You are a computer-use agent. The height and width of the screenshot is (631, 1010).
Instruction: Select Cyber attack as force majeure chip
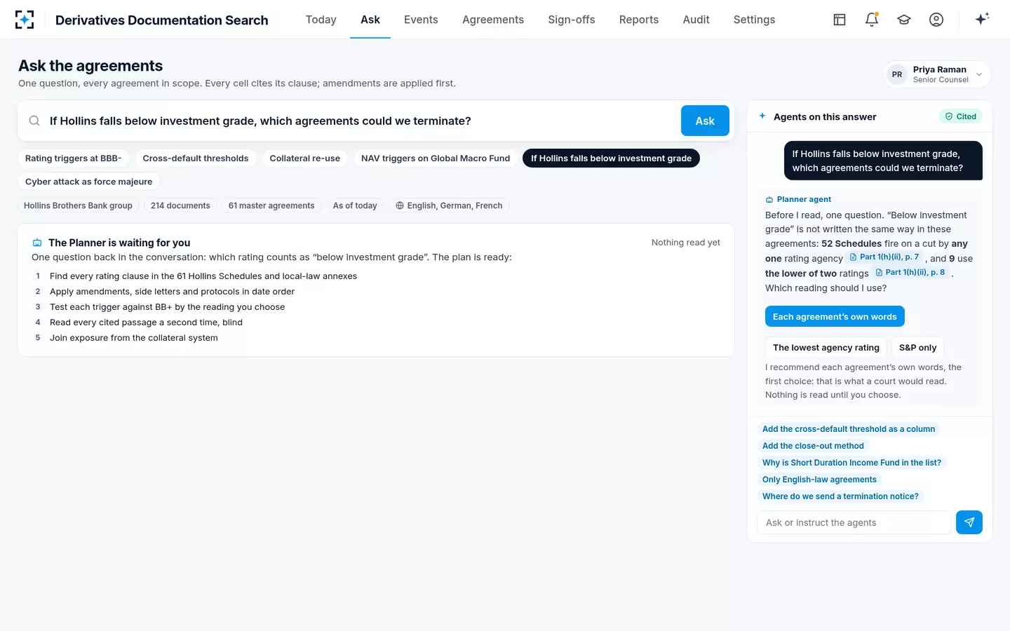[89, 182]
